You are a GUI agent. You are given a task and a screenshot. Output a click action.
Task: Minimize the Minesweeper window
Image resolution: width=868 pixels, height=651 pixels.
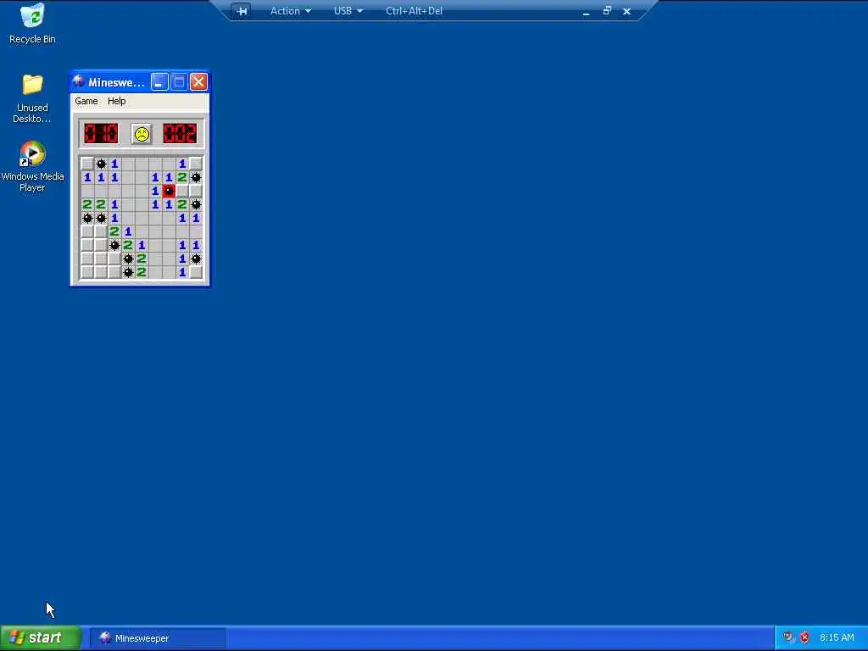[x=159, y=82]
